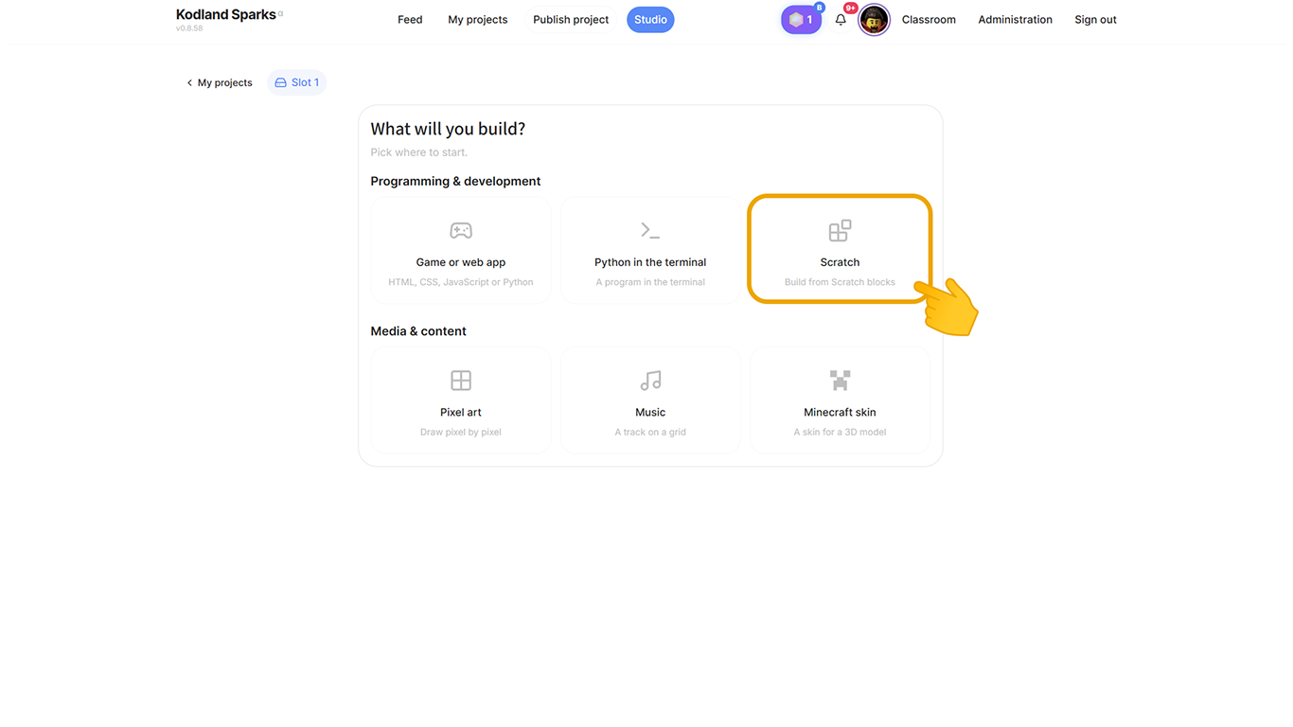Click 'A track on a grid' description
The width and height of the screenshot is (1293, 727).
coord(650,433)
